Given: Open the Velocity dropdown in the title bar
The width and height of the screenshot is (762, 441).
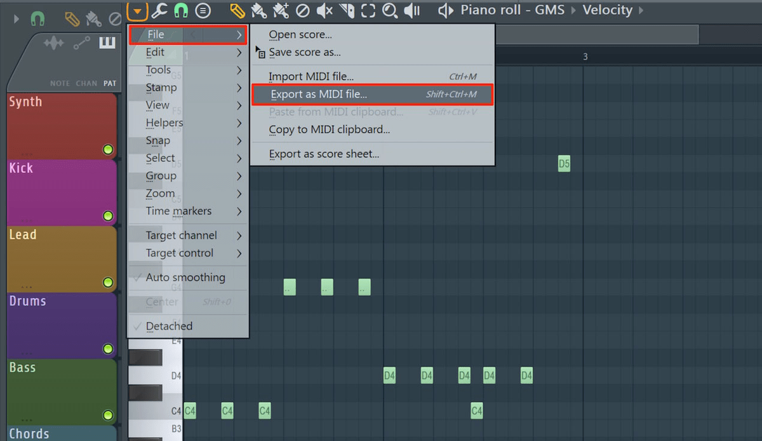Looking at the screenshot, I should point(608,10).
